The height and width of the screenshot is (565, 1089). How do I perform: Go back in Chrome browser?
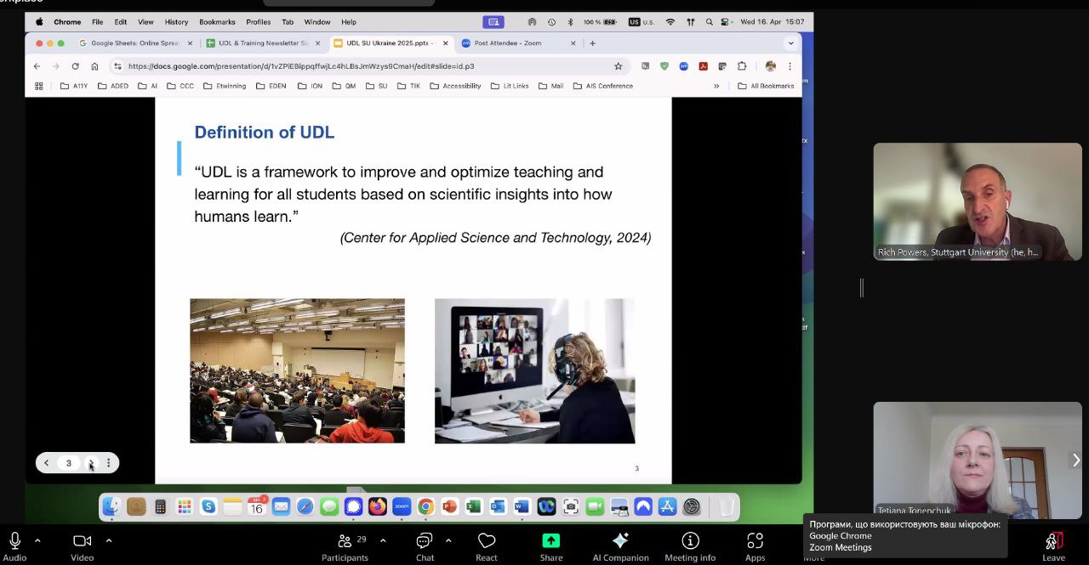coord(37,66)
